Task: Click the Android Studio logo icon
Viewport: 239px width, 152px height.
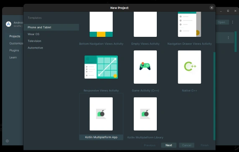Action: pos(8,24)
